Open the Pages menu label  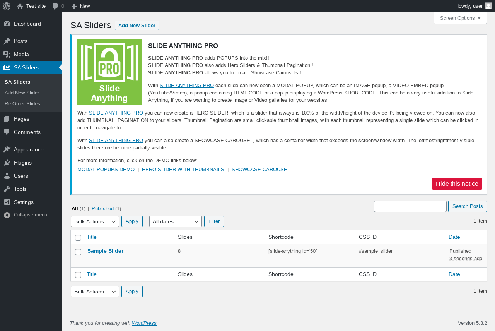[x=22, y=119]
